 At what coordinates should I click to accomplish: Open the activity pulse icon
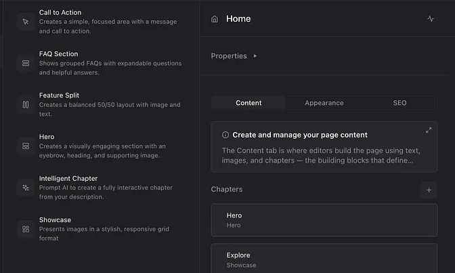431,19
